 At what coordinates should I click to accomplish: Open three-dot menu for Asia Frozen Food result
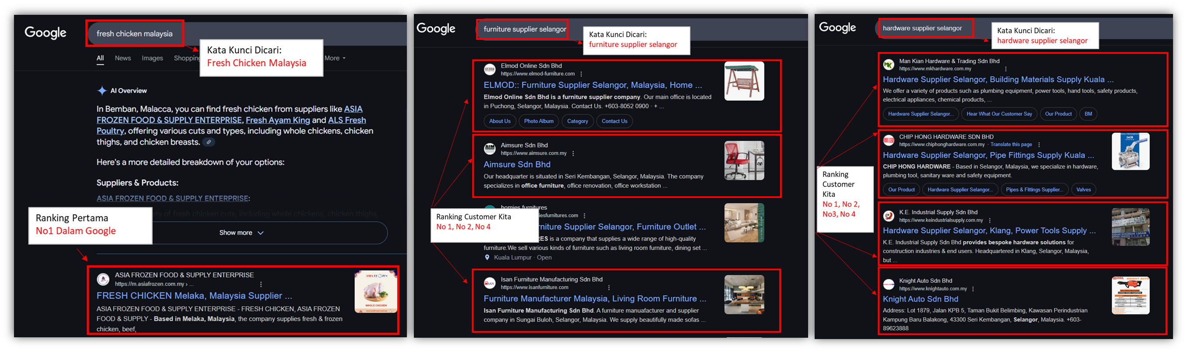coord(261,284)
